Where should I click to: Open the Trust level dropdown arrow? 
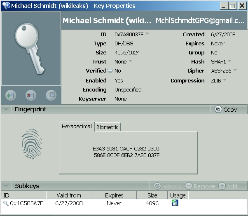(130, 61)
